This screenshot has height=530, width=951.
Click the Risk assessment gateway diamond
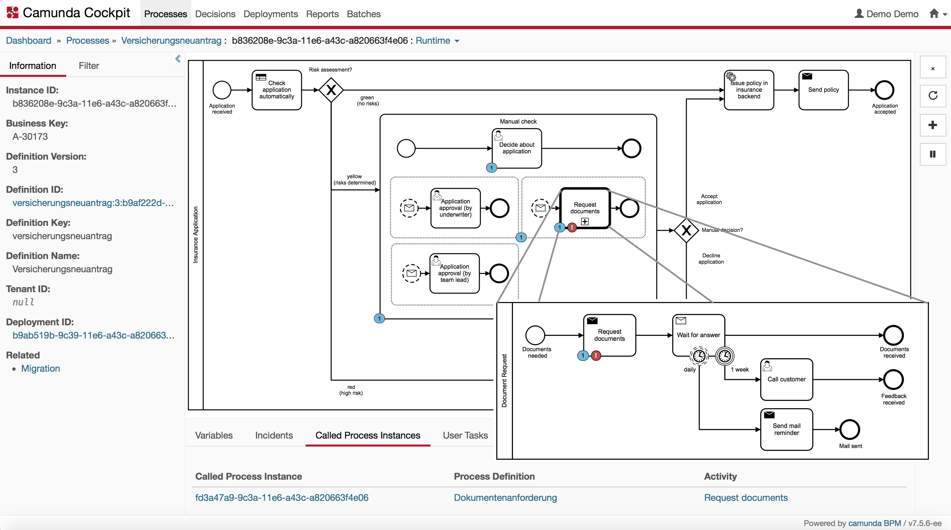331,90
